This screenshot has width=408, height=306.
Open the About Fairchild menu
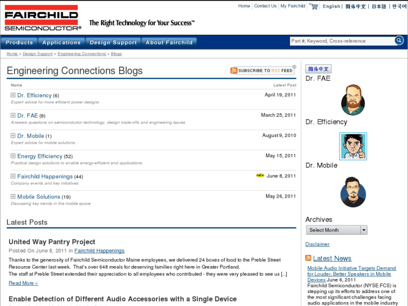(x=169, y=43)
